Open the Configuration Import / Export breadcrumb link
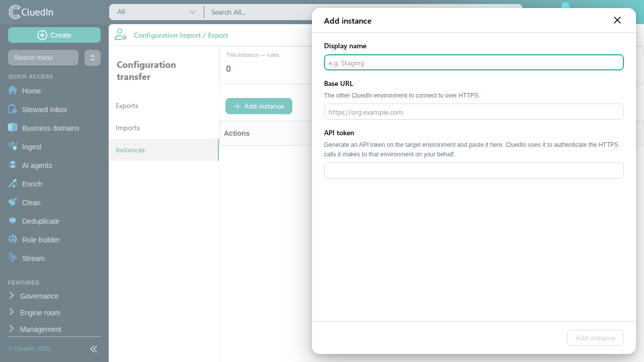 click(181, 35)
